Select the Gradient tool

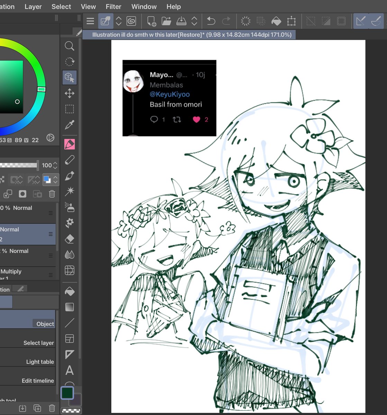70,307
